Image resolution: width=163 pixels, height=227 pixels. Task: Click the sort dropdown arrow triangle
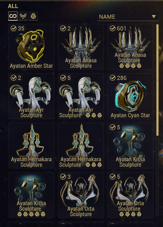pyautogui.click(x=154, y=17)
